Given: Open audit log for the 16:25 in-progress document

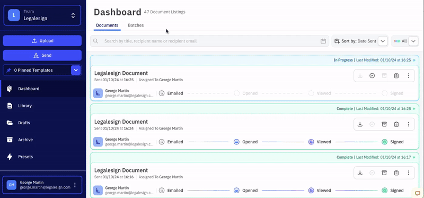Looking at the screenshot, I should 396,76.
